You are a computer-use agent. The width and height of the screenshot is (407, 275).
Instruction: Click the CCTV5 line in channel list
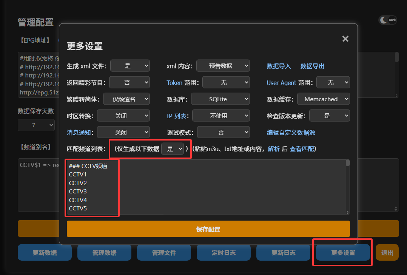pos(78,208)
